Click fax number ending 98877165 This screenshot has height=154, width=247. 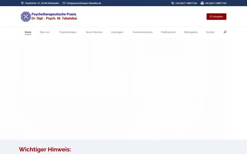click(x=215, y=3)
